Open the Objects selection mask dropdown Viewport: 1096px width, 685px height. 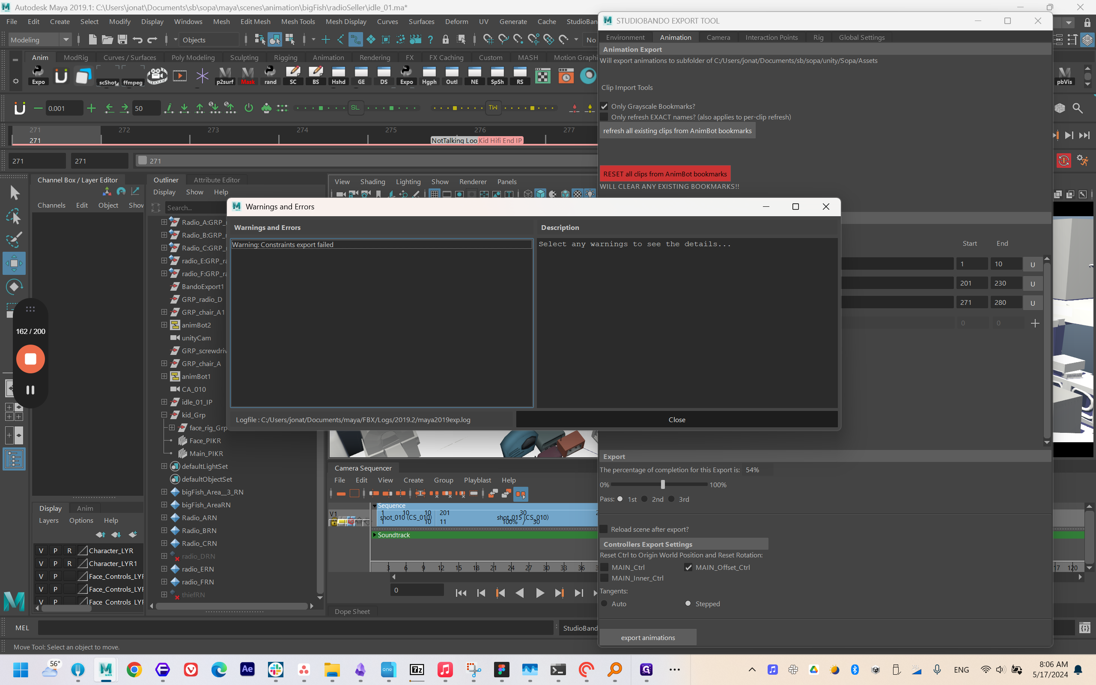[x=208, y=40]
